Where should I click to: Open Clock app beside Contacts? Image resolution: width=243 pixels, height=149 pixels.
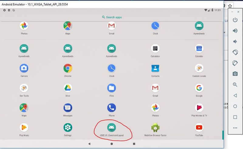click(x=111, y=68)
